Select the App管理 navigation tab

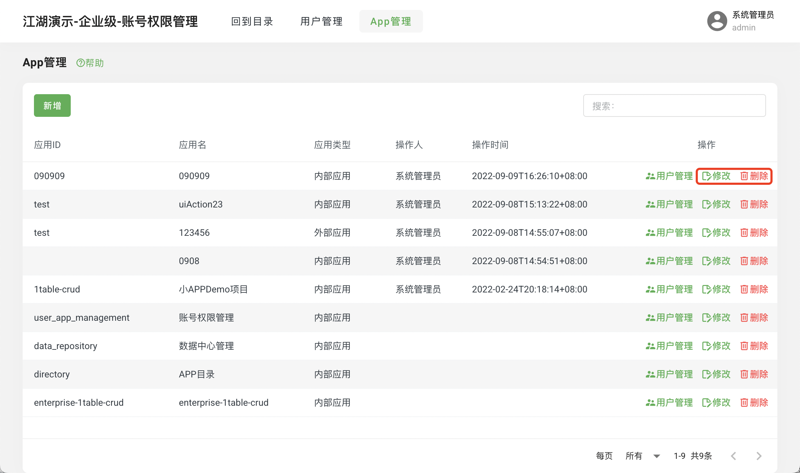point(391,21)
